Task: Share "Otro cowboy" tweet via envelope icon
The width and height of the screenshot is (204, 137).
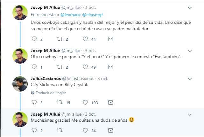Action: click(x=110, y=67)
